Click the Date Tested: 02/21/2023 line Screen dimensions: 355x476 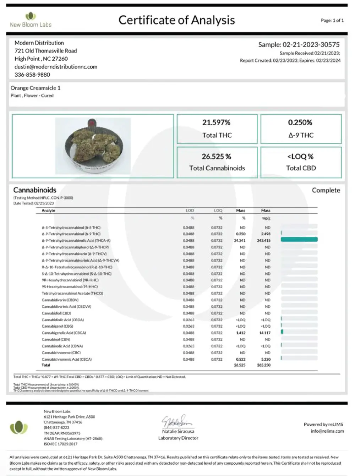34,203
